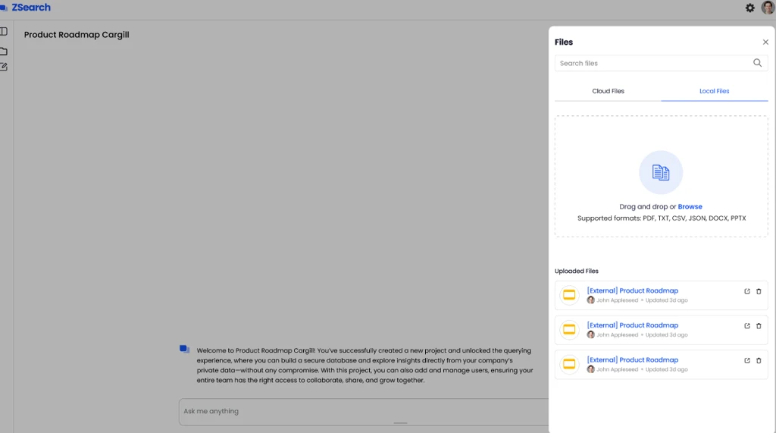
Task: Trash the third uploaded Product Roadmap file
Action: click(x=759, y=360)
